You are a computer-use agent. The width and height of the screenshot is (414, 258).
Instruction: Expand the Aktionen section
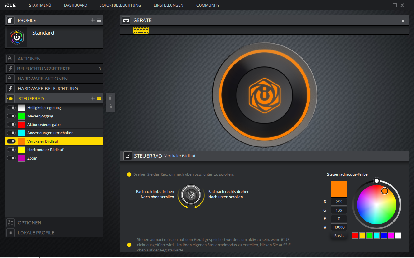pos(54,59)
